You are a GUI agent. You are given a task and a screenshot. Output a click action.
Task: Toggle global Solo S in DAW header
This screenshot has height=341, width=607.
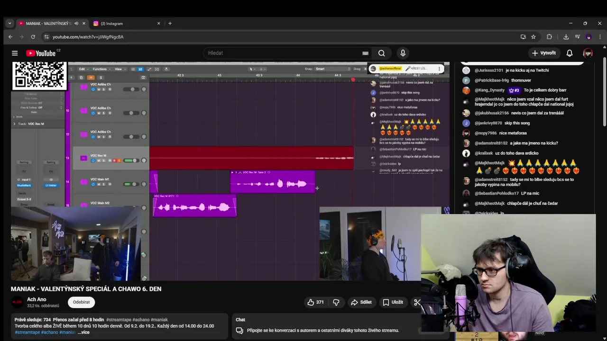coord(101,77)
